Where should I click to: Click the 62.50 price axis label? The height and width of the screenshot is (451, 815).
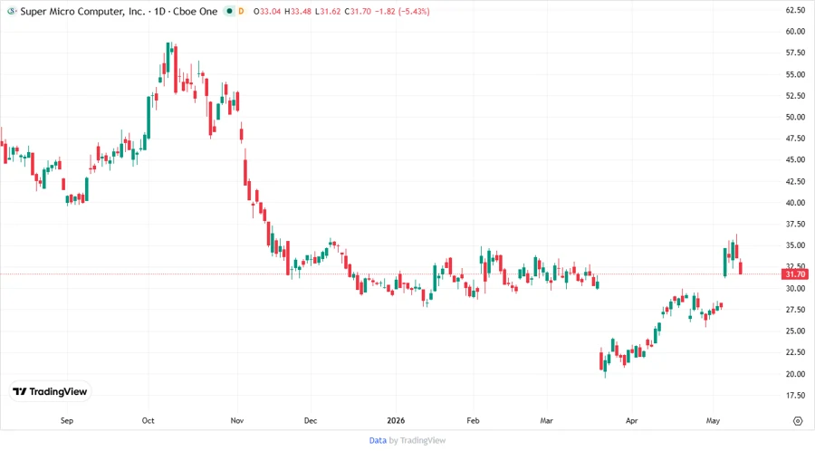[795, 10]
